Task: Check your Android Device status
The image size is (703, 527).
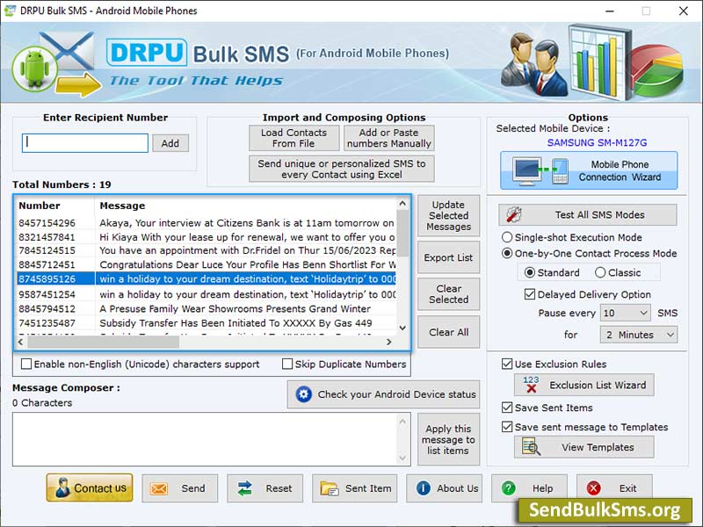Action: point(383,394)
